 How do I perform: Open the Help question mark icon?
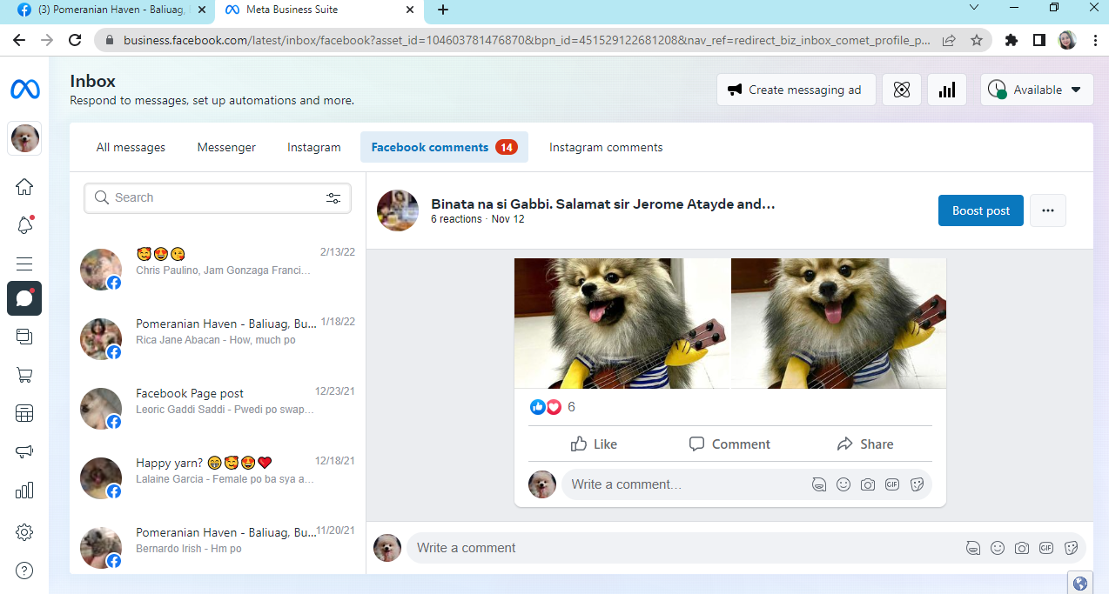[24, 571]
